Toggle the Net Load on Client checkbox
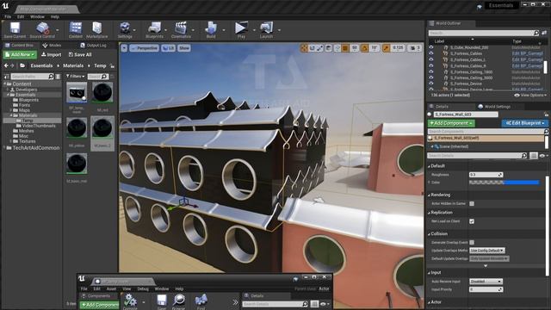551x310 pixels. (472, 221)
